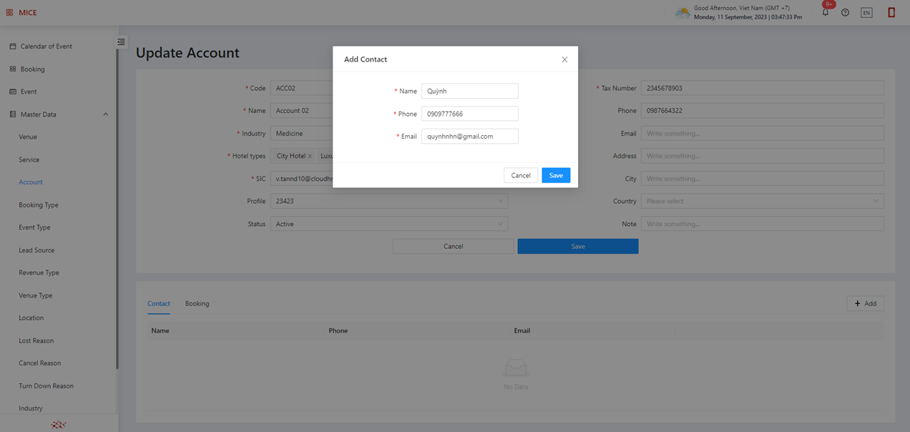Select the Contact tab
910x432 pixels.
[x=159, y=303]
